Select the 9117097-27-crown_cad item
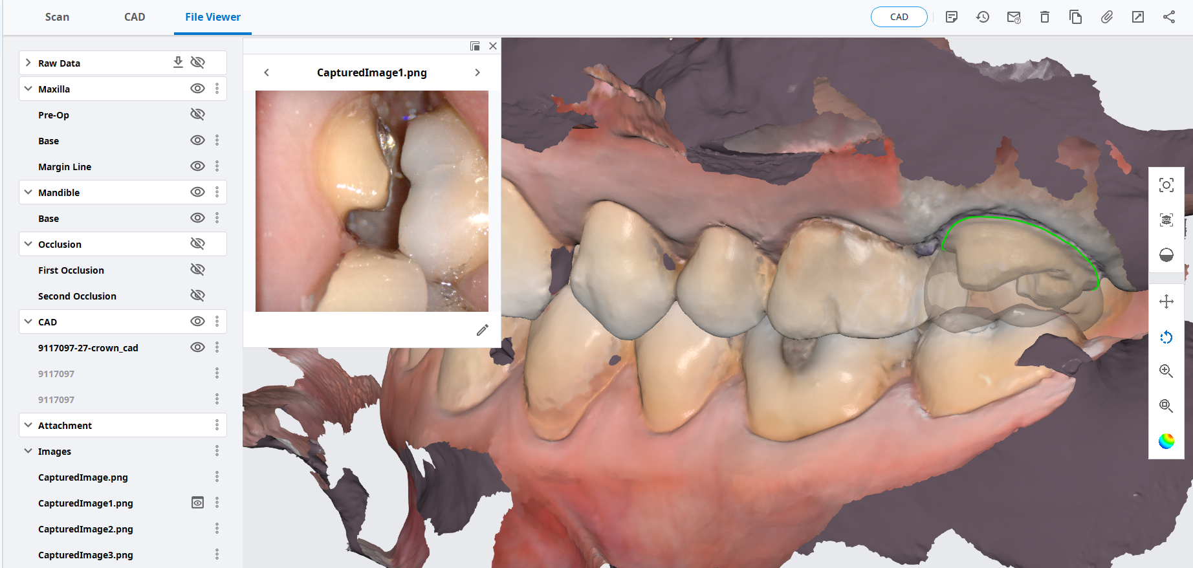Screen dimensions: 1193x568 pos(88,348)
